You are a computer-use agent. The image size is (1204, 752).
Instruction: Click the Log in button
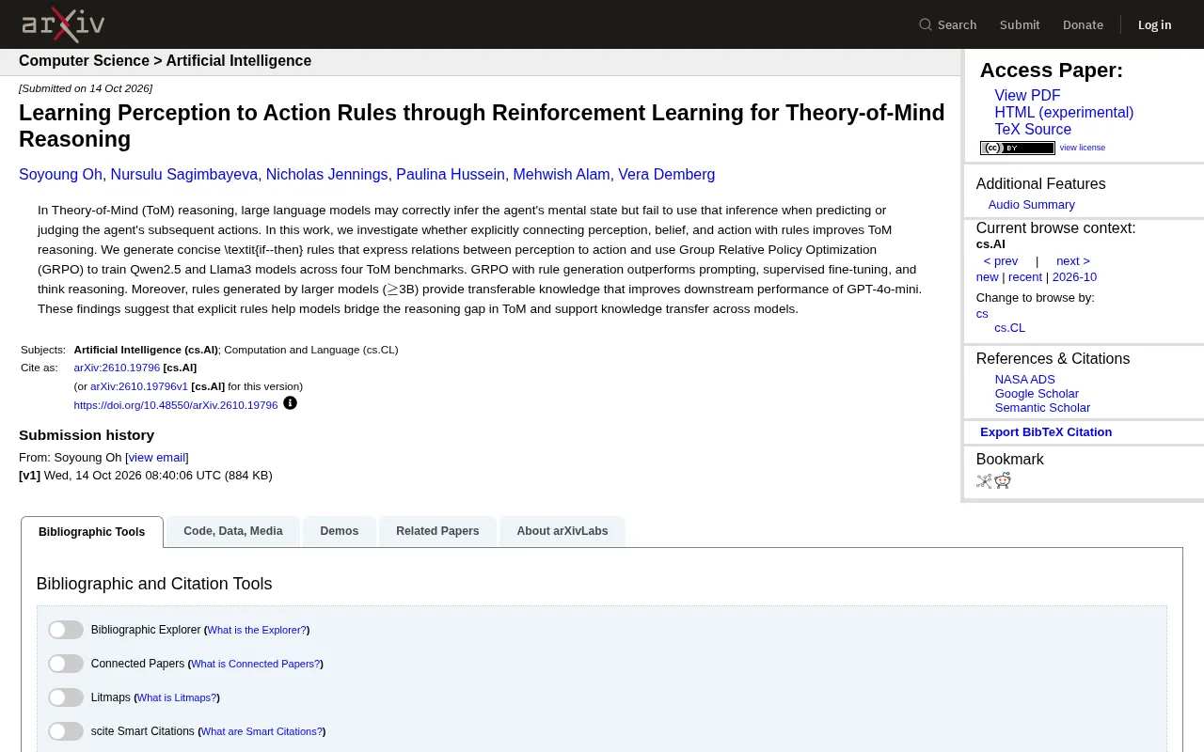[x=1155, y=24]
